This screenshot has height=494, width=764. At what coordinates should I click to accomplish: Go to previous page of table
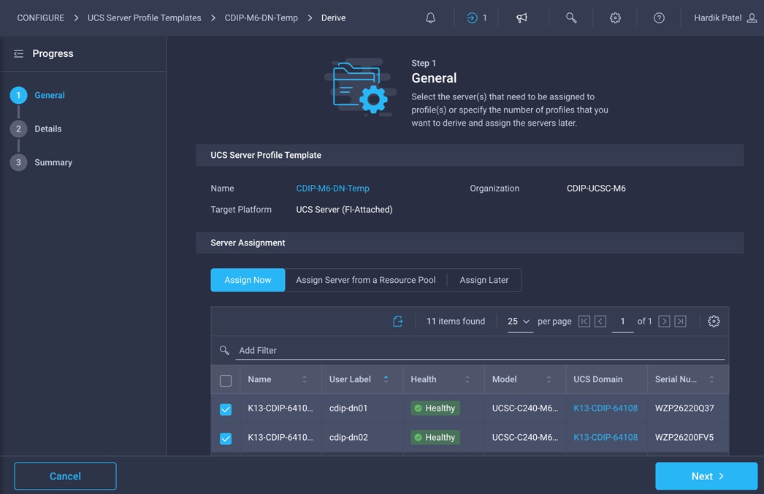click(600, 322)
